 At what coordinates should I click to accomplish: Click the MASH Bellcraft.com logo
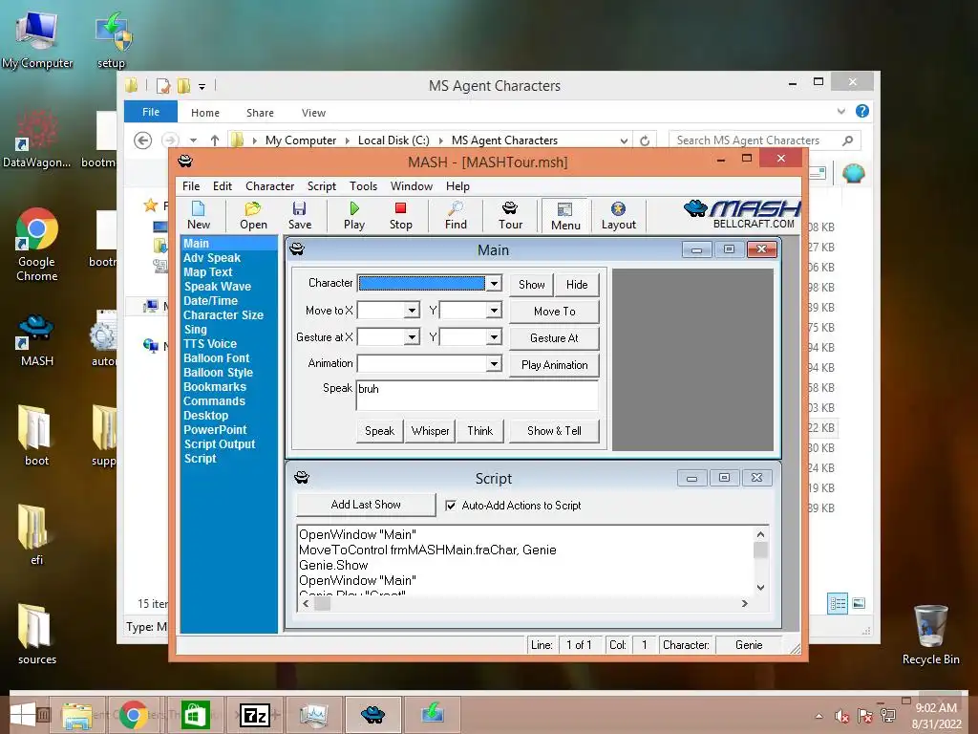tap(742, 214)
